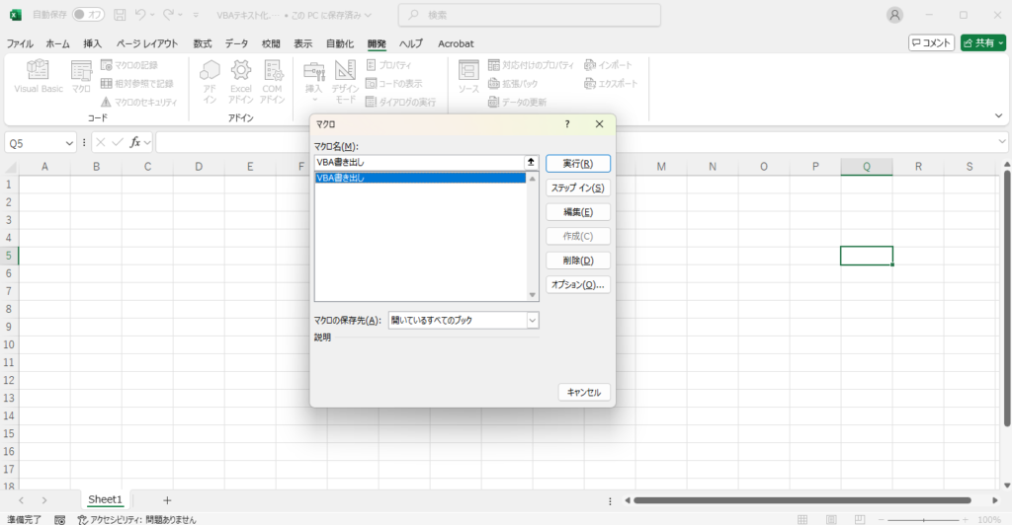Click the Design Mode icon

pyautogui.click(x=345, y=71)
